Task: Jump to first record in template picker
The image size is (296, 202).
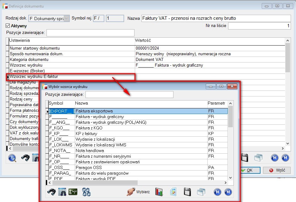Action: pyautogui.click(x=217, y=191)
